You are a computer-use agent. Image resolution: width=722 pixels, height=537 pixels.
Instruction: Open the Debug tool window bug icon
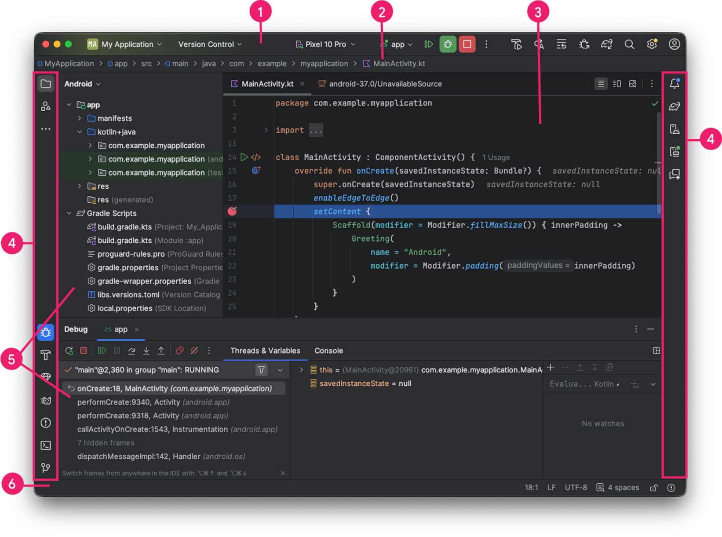pos(46,332)
